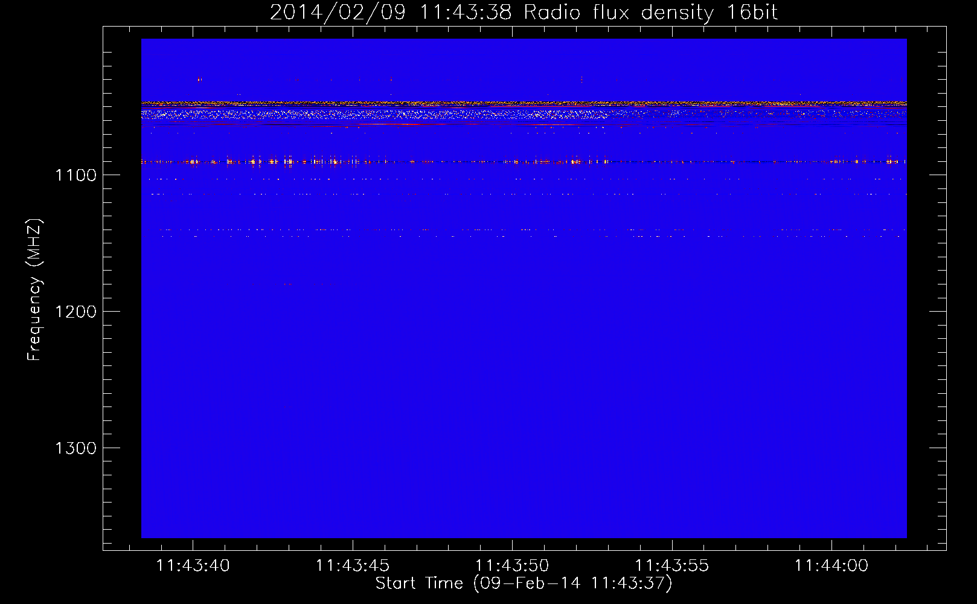Viewport: 977px width, 604px height.
Task: Click the 11:43:40 time tick label
Action: tap(193, 566)
